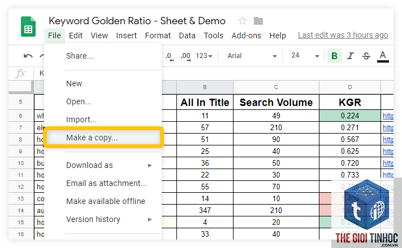
Task: Open the hyperlink in the 0.271 KGR row
Action: point(388,128)
